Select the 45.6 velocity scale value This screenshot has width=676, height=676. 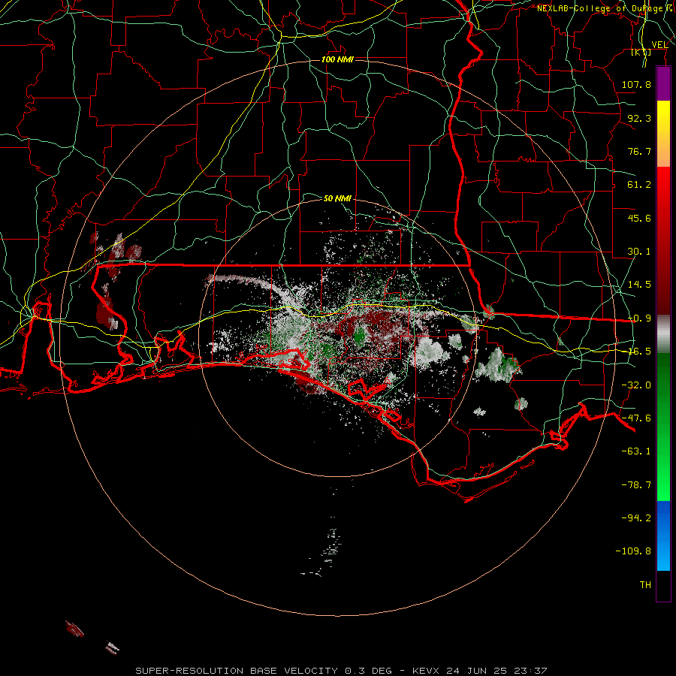pos(639,218)
